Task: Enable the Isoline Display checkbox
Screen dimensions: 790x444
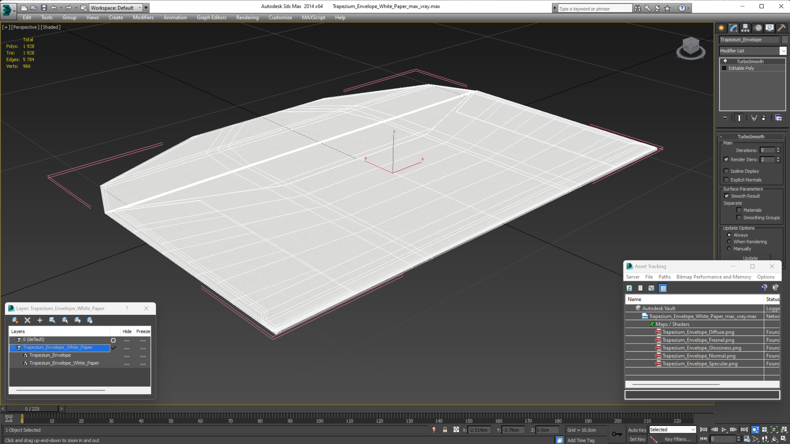Action: pos(726,171)
